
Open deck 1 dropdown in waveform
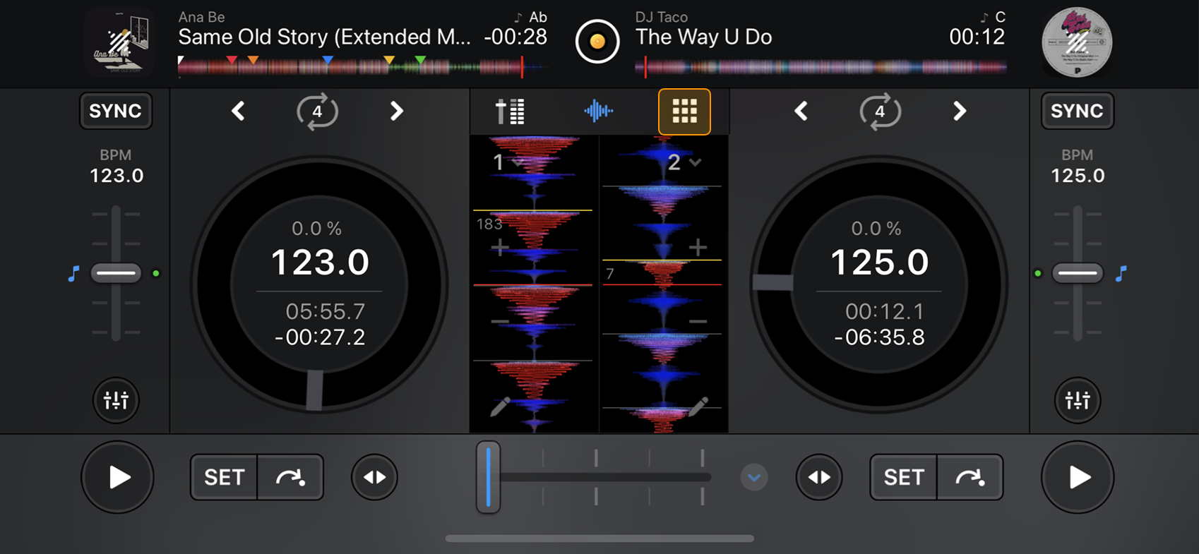tap(507, 162)
